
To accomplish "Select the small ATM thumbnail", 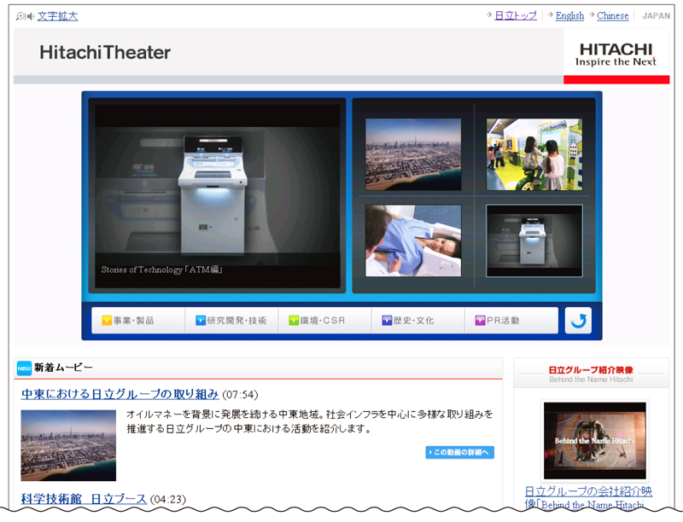I will 534,241.
